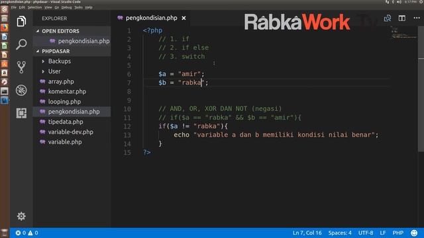Change language mode via PHP indicator

(x=398, y=233)
